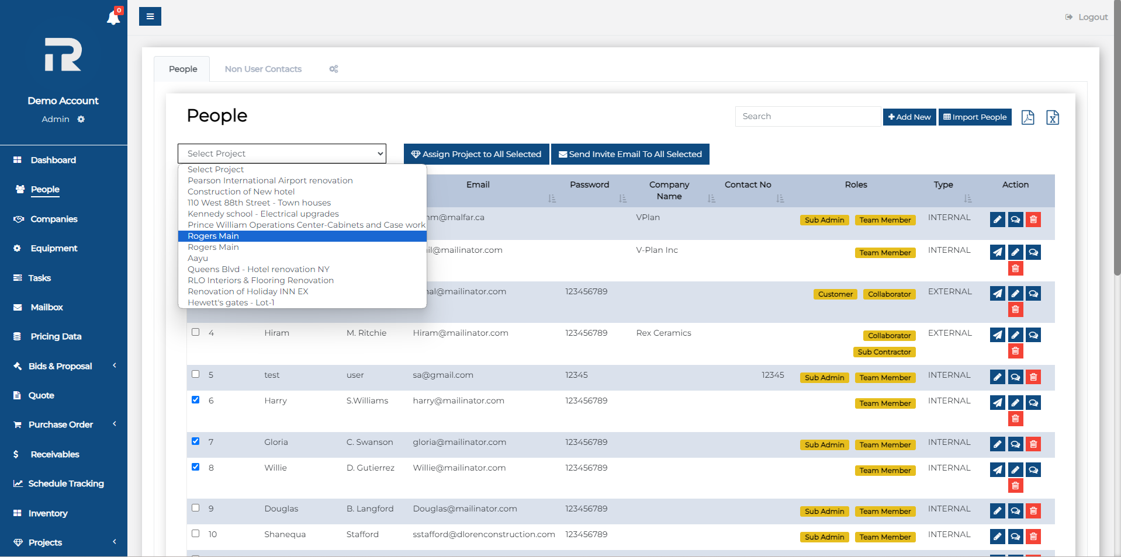
Task: Click in the Search input field
Action: 808,116
